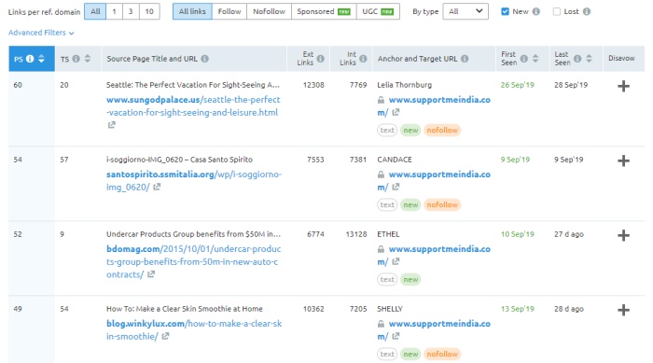The height and width of the screenshot is (363, 653).
Task: Sort by TS column arrows
Action: coord(88,59)
